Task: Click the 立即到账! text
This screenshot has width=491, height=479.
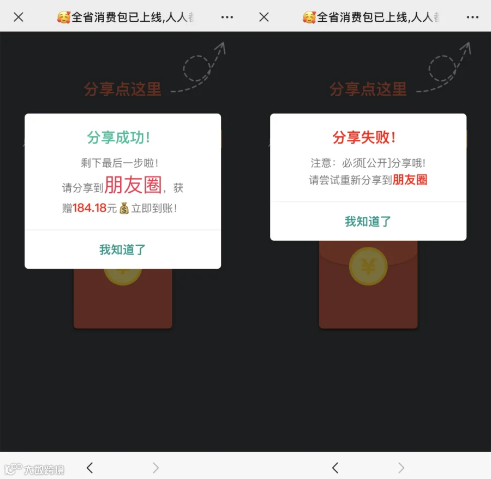Action: pyautogui.click(x=154, y=208)
